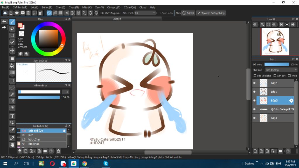Select the Brush tool in left toolbar
This screenshot has height=168, width=299.
[12, 22]
